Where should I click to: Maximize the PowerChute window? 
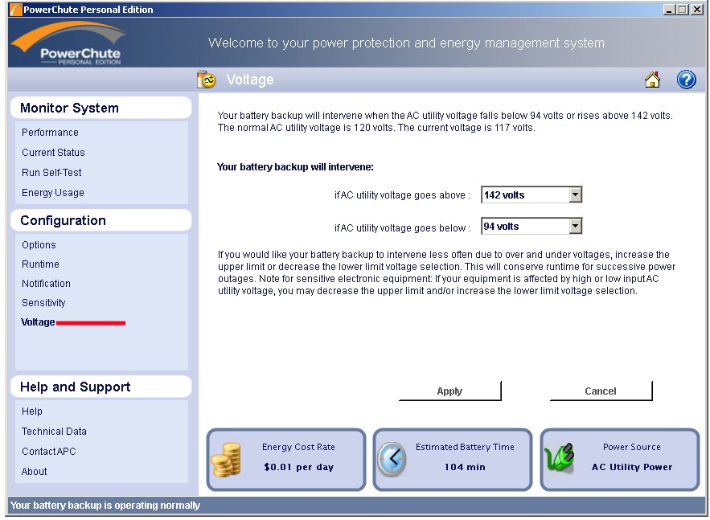coord(683,10)
